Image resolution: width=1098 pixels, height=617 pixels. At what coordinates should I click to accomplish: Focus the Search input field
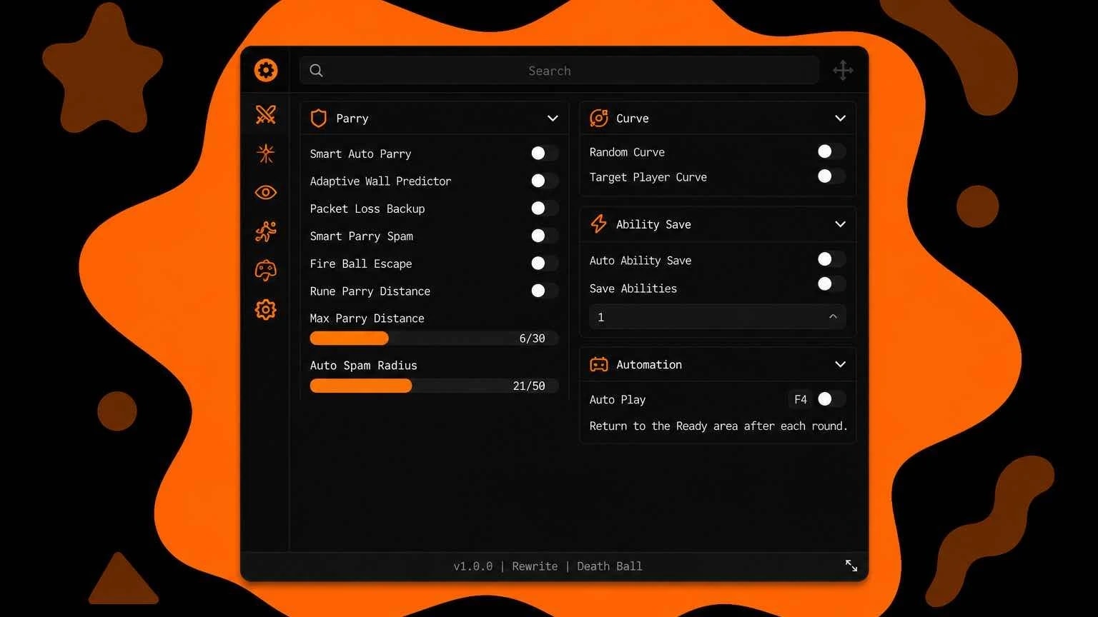[x=559, y=71]
